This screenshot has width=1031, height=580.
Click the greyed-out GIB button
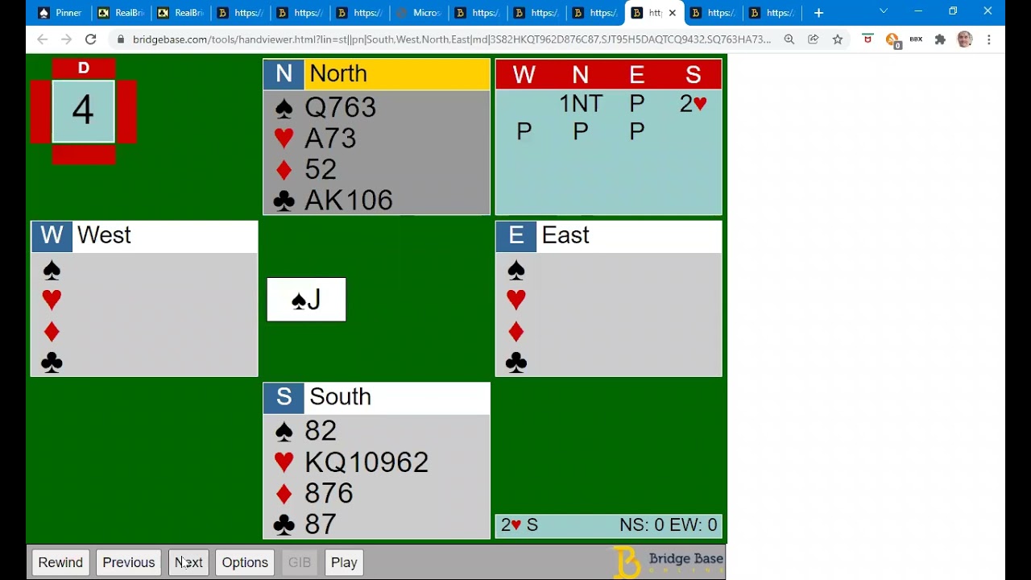300,562
